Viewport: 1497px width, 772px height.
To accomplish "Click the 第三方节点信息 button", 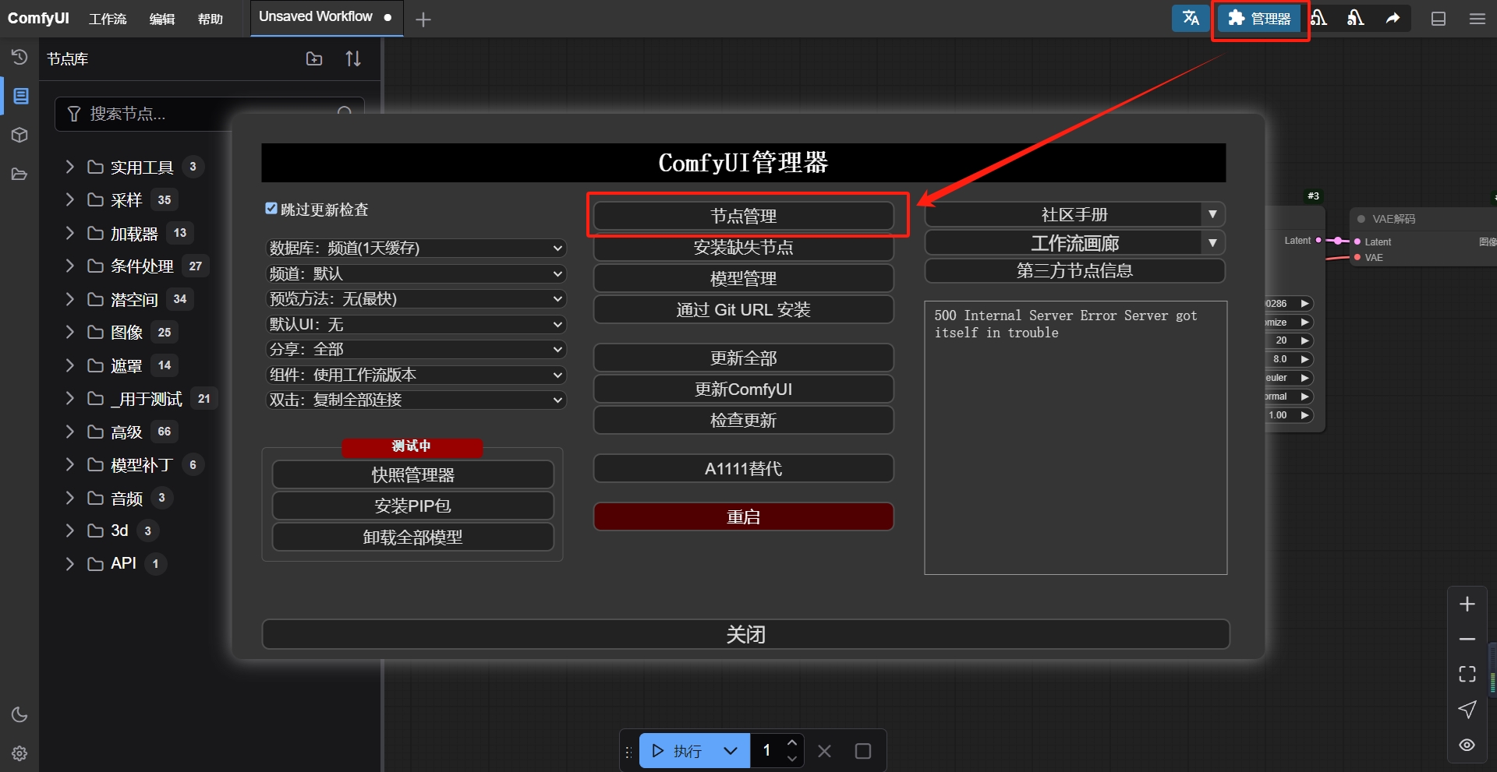I will click(1074, 270).
